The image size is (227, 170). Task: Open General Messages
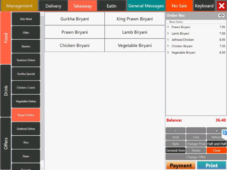point(146,6)
